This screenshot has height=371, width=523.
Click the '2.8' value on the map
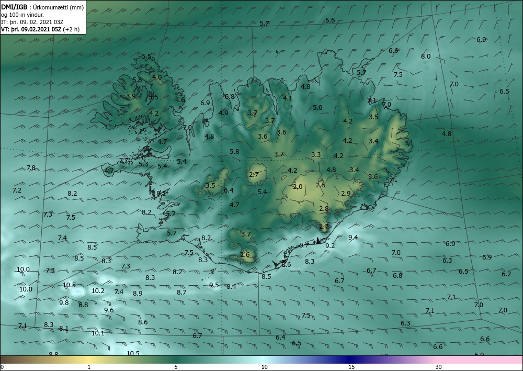(x=324, y=208)
